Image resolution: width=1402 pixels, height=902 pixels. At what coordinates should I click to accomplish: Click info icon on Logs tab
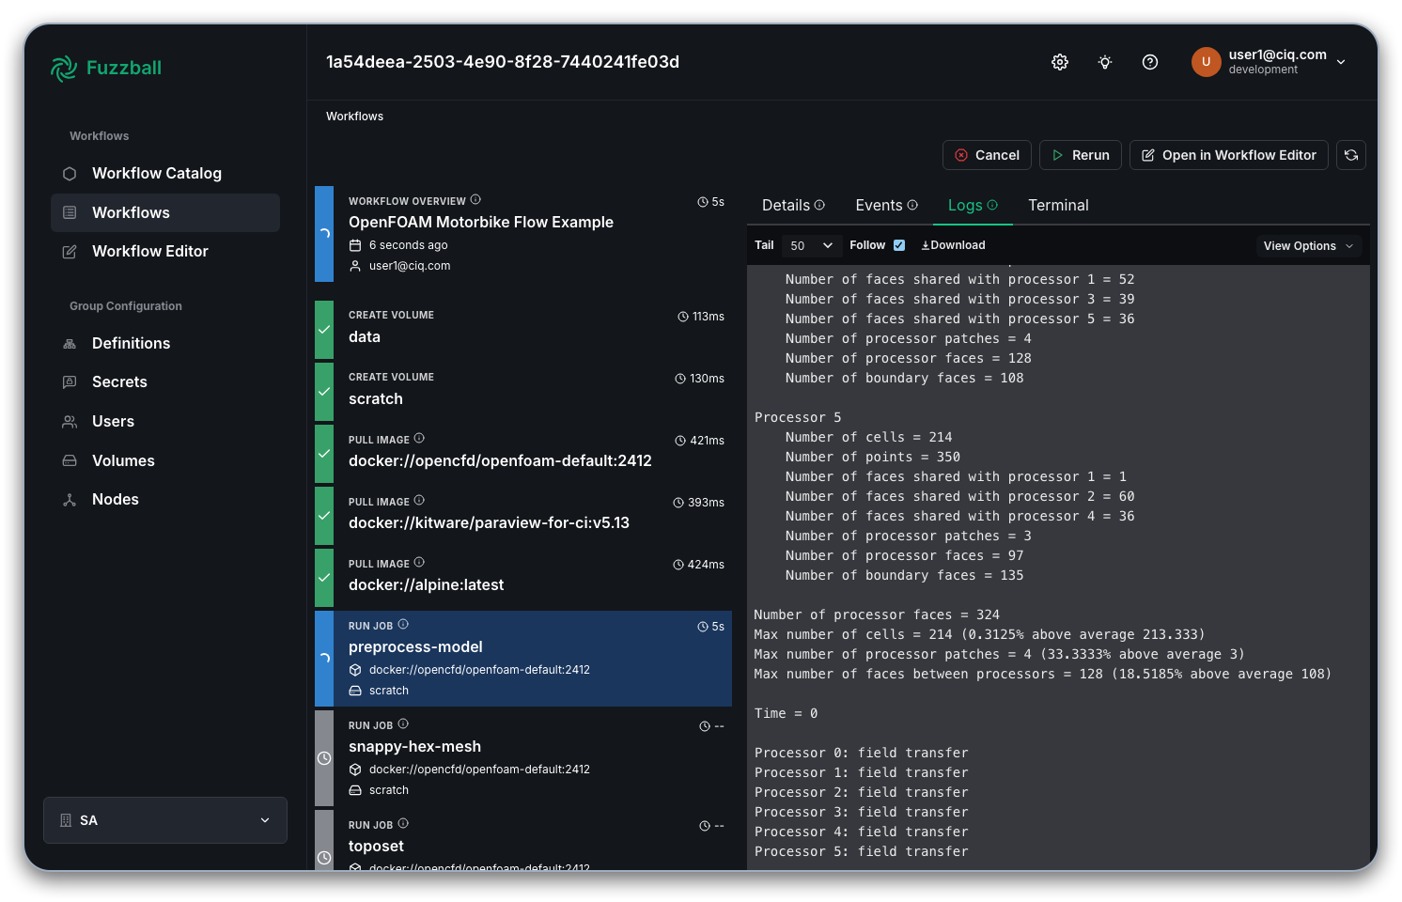(992, 205)
